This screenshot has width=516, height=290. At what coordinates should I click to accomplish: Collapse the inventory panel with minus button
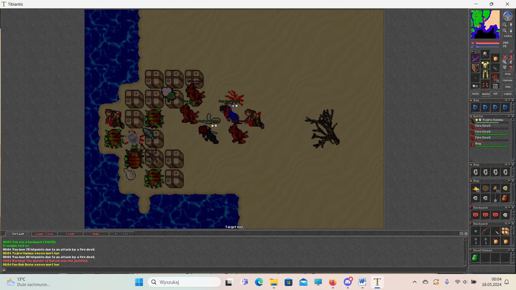pos(472,52)
